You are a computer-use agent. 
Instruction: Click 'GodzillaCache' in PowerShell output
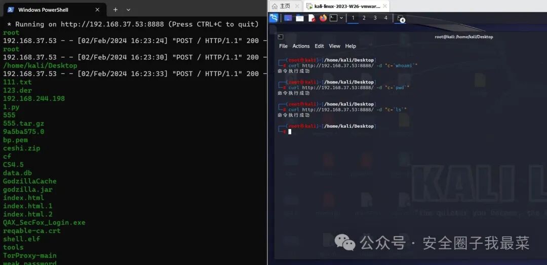30,181
